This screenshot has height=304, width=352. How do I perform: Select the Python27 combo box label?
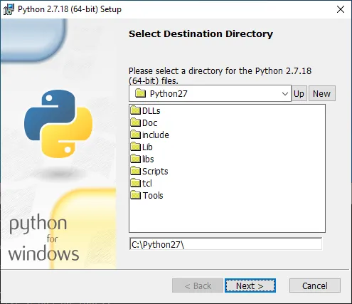pos(169,94)
